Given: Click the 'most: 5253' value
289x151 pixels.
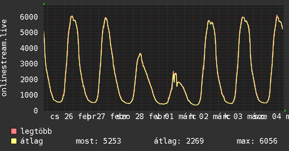Looking at the screenshot, I should (99, 141).
